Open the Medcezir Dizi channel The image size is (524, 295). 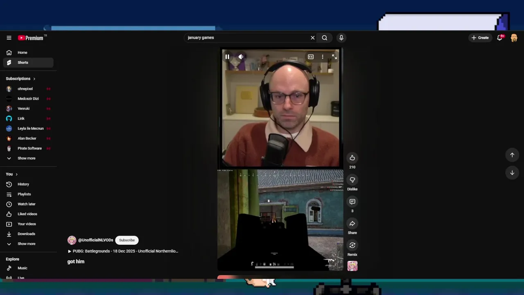[x=28, y=99]
